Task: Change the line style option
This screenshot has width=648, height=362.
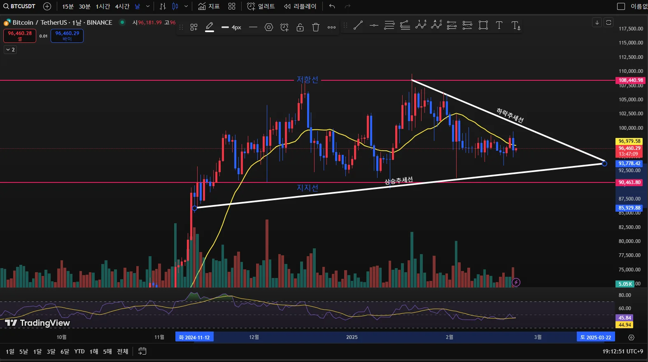Action: point(253,27)
